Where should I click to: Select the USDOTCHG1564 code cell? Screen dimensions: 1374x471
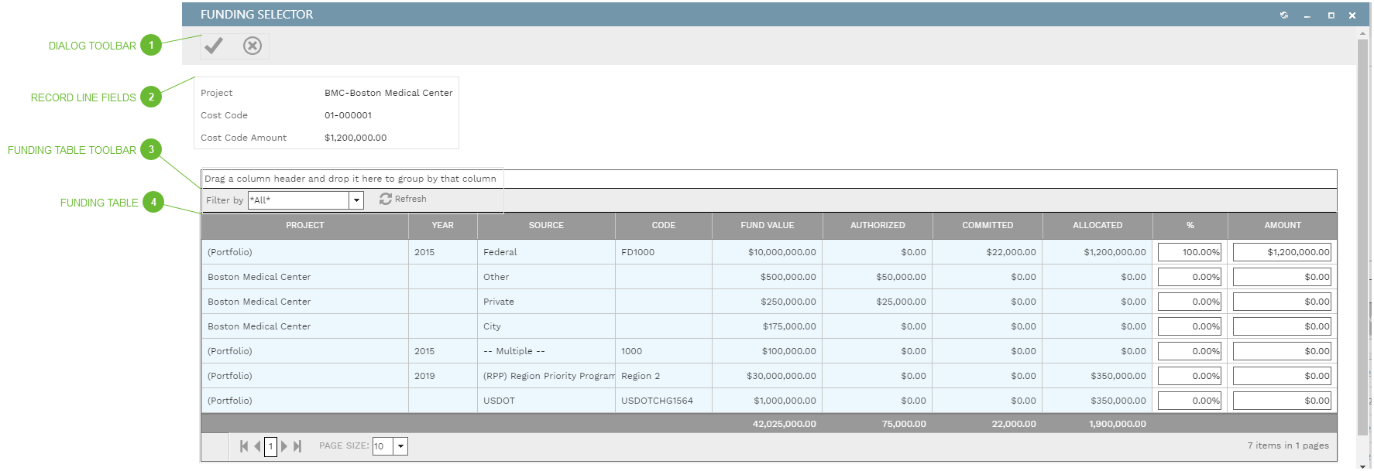coord(664,401)
